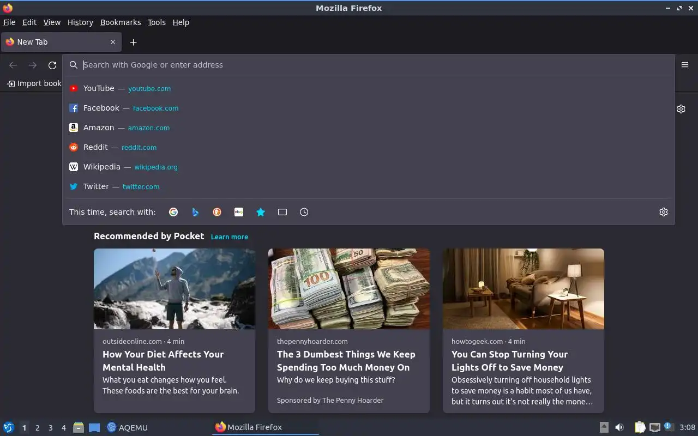The image size is (698, 436).
Task: Open the diet and mental health article image
Action: pos(174,289)
